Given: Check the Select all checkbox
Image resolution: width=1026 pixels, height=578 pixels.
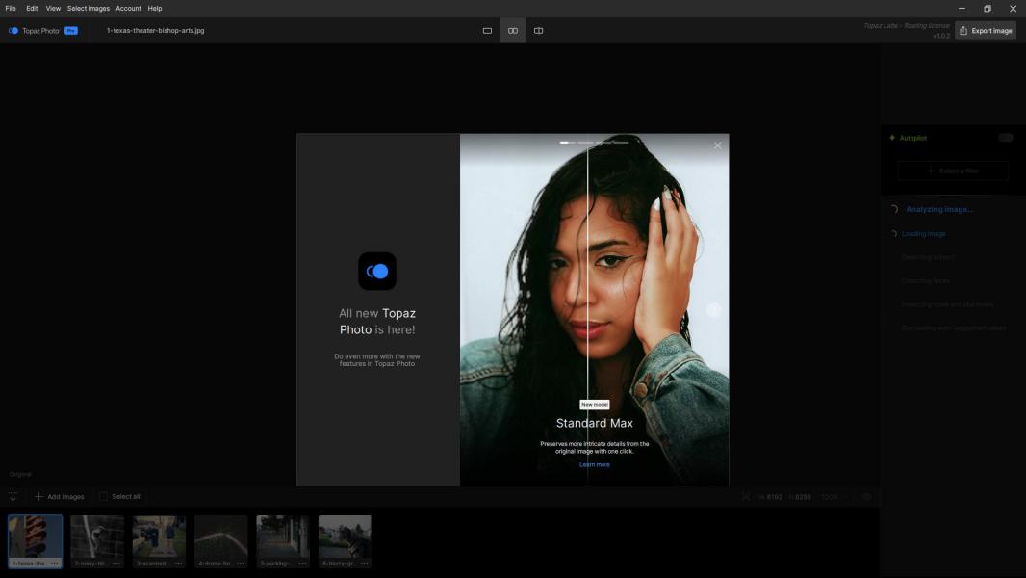Looking at the screenshot, I should click(x=104, y=497).
